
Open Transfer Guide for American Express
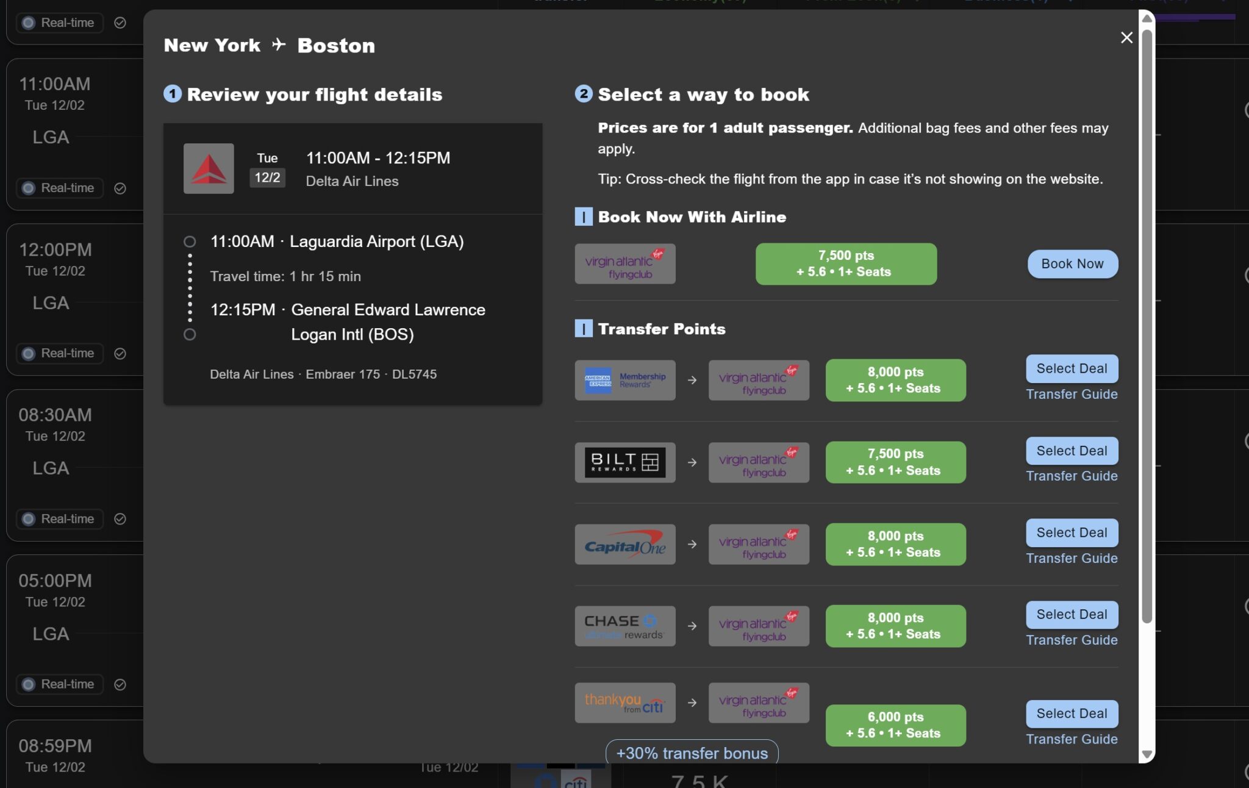click(x=1072, y=394)
